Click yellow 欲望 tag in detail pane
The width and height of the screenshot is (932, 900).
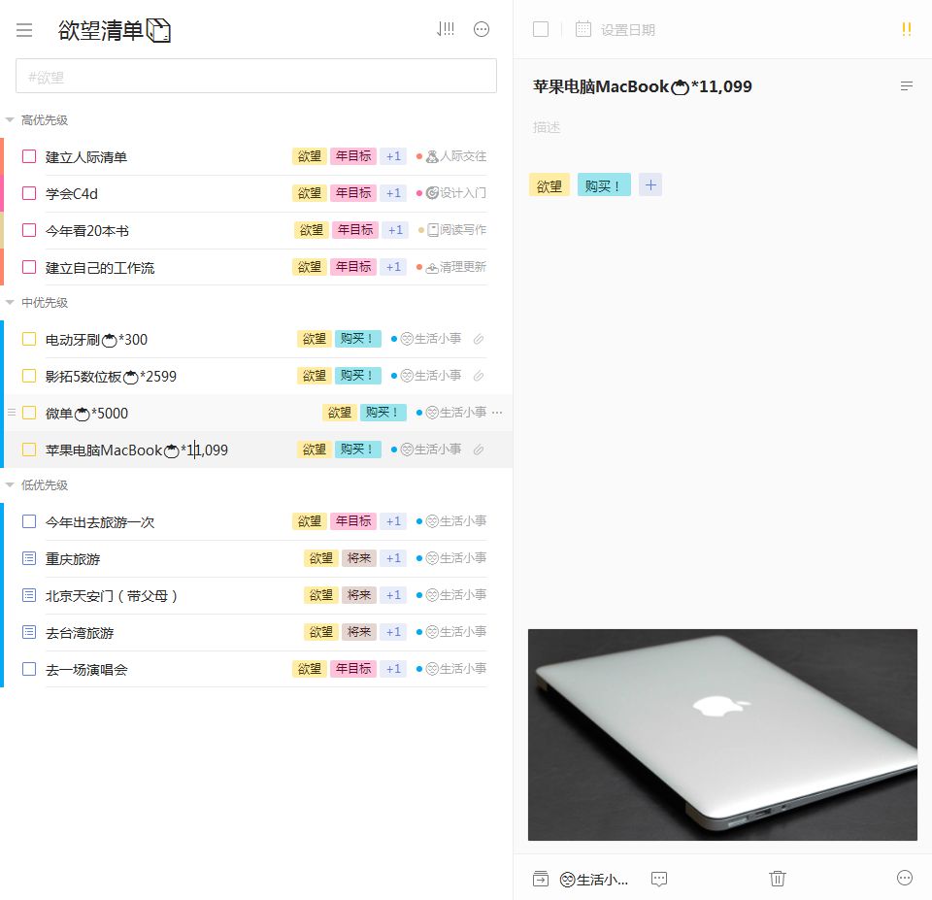tap(549, 185)
